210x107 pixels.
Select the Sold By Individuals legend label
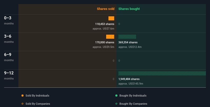37,96
